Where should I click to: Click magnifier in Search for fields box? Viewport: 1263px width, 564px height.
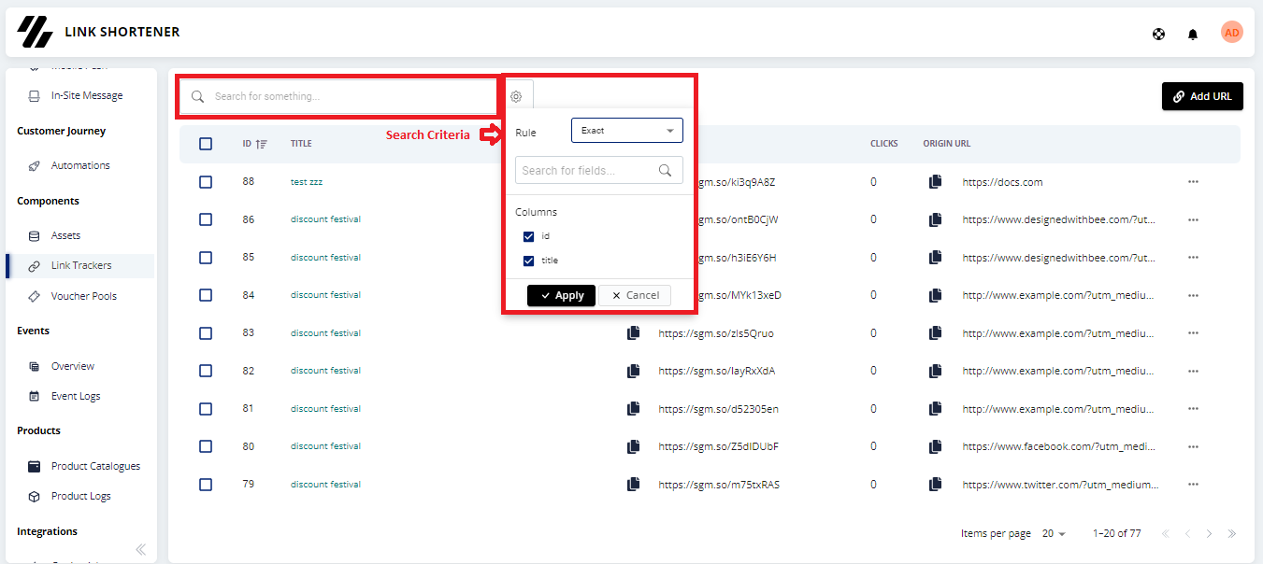(x=666, y=170)
